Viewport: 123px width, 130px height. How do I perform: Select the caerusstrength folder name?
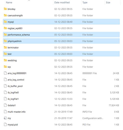click(x=15, y=15)
